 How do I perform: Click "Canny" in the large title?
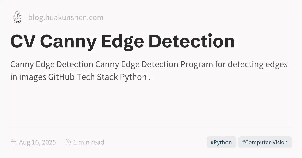click(x=68, y=41)
